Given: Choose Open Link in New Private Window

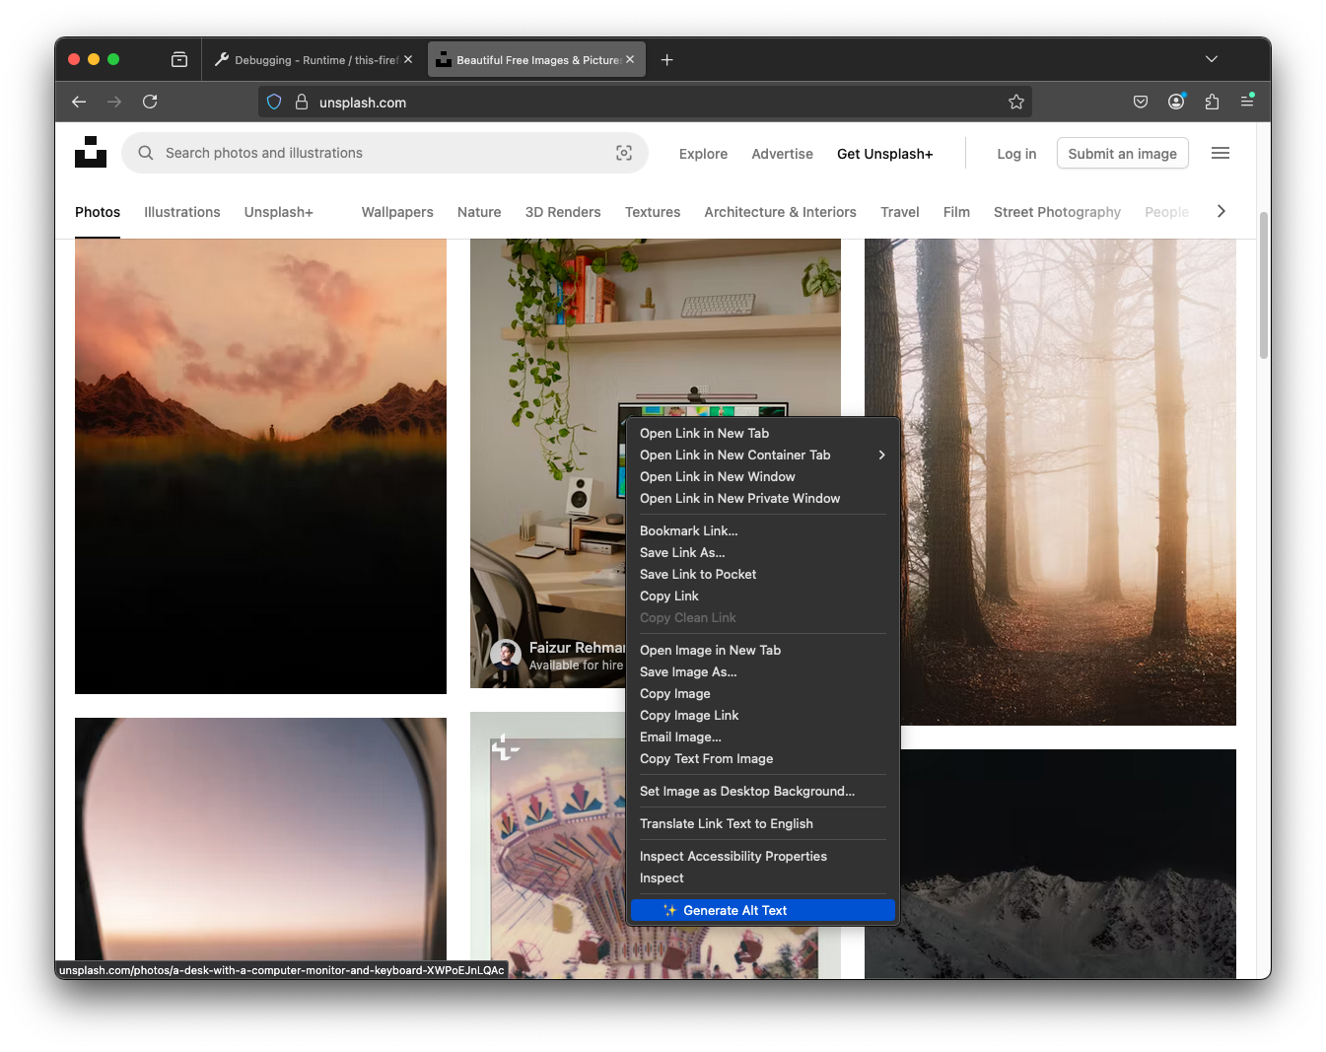Looking at the screenshot, I should [763, 498].
